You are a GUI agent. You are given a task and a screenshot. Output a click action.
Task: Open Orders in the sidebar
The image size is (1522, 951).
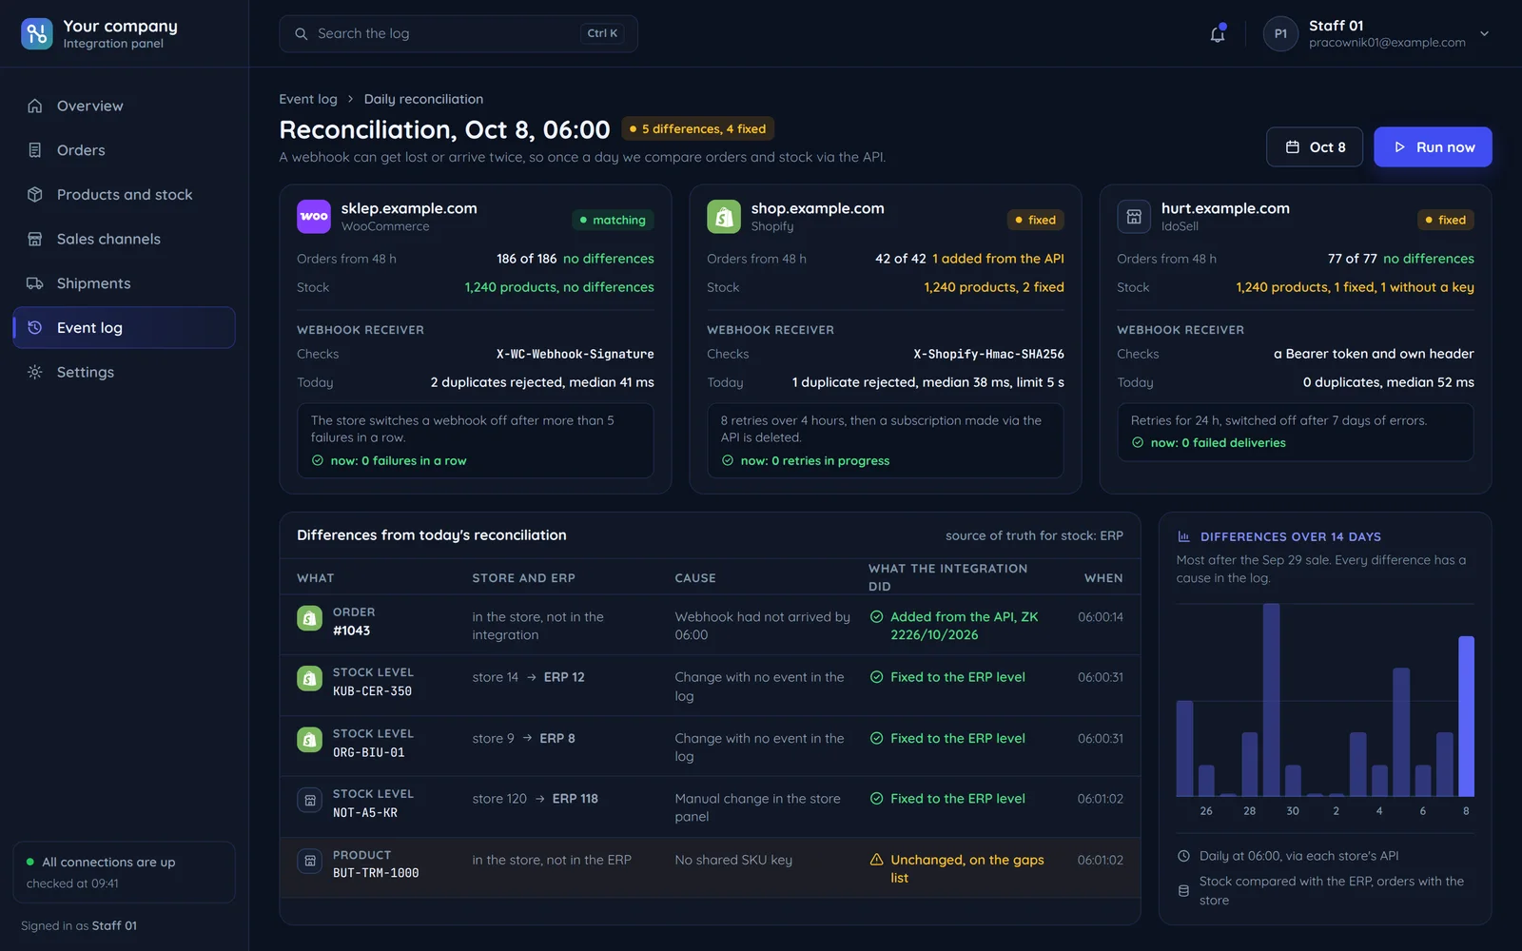pos(124,150)
